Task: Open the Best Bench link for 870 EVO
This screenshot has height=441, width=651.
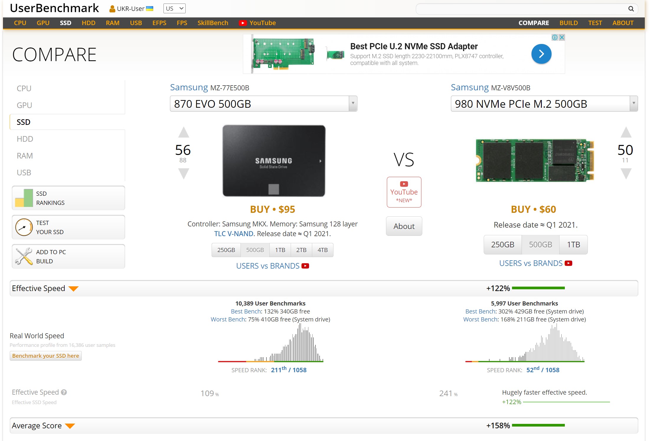Action: [246, 311]
